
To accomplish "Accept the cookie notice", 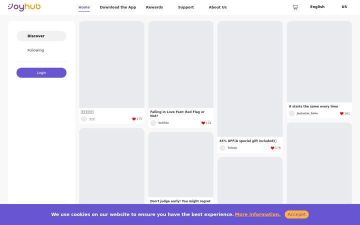I will 296,214.
